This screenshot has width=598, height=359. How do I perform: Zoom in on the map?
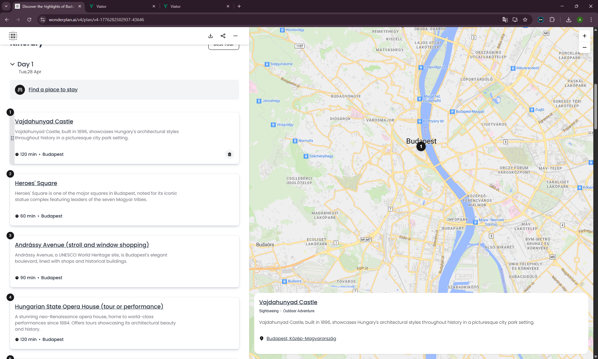point(585,36)
